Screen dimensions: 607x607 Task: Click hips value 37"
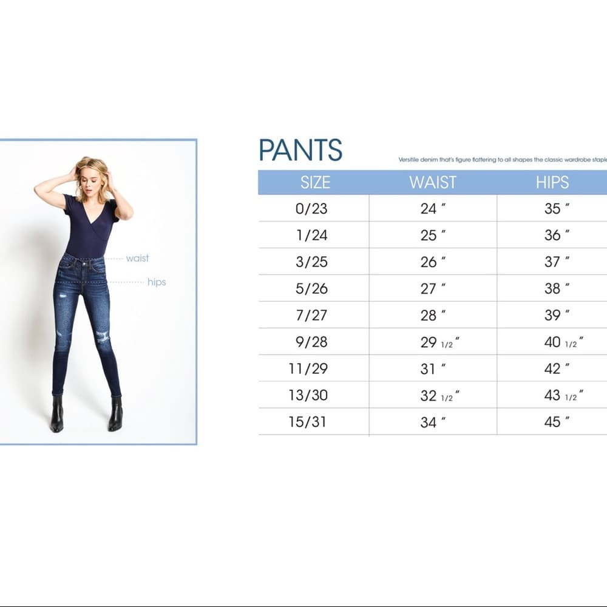point(557,262)
